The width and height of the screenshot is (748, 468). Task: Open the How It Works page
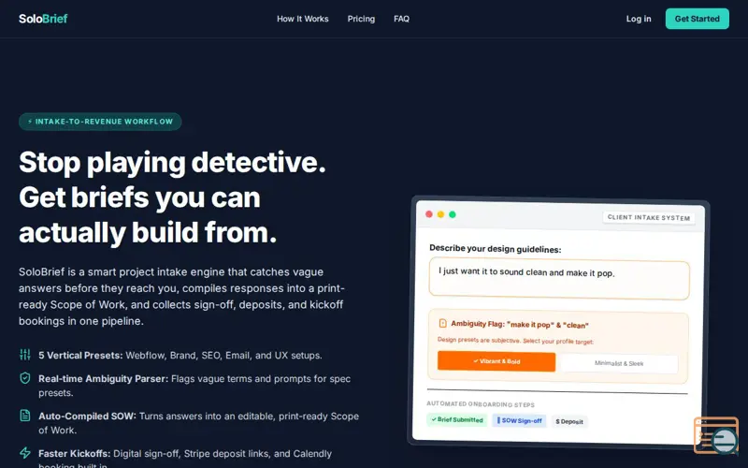click(302, 19)
